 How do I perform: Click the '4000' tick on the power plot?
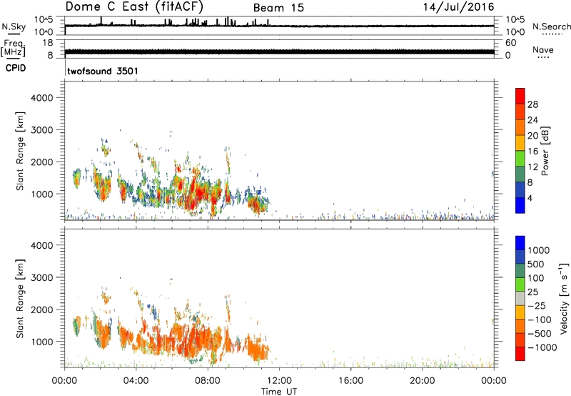41,98
